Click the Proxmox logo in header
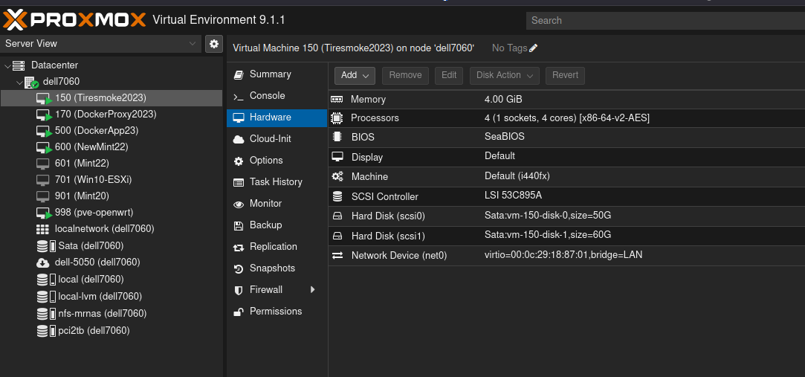This screenshot has width=805, height=377. (x=74, y=19)
